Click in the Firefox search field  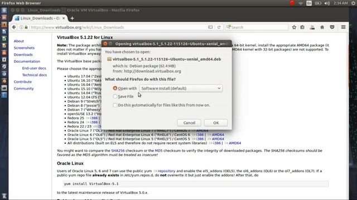257,27
